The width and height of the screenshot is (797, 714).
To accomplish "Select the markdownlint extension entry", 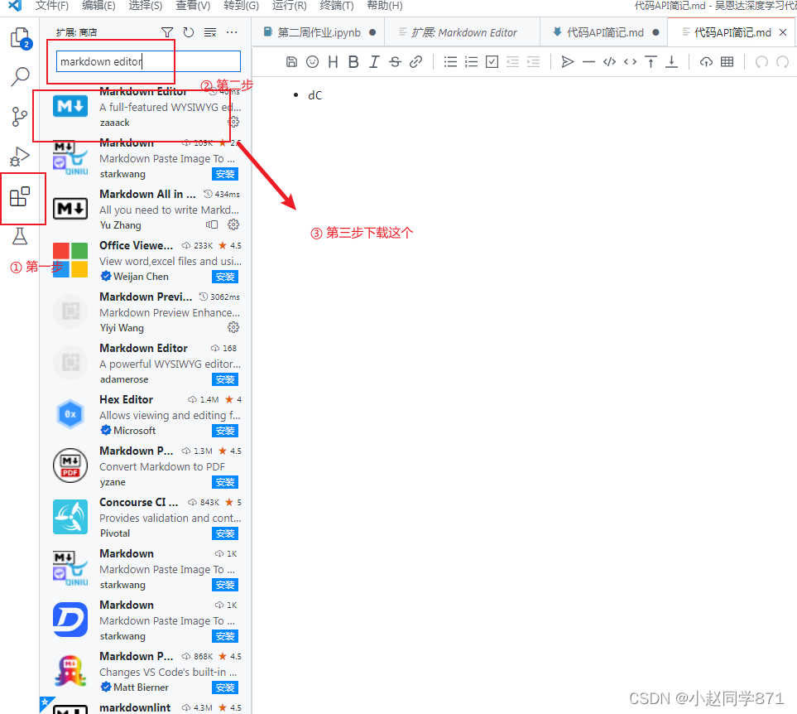I will coord(146,707).
